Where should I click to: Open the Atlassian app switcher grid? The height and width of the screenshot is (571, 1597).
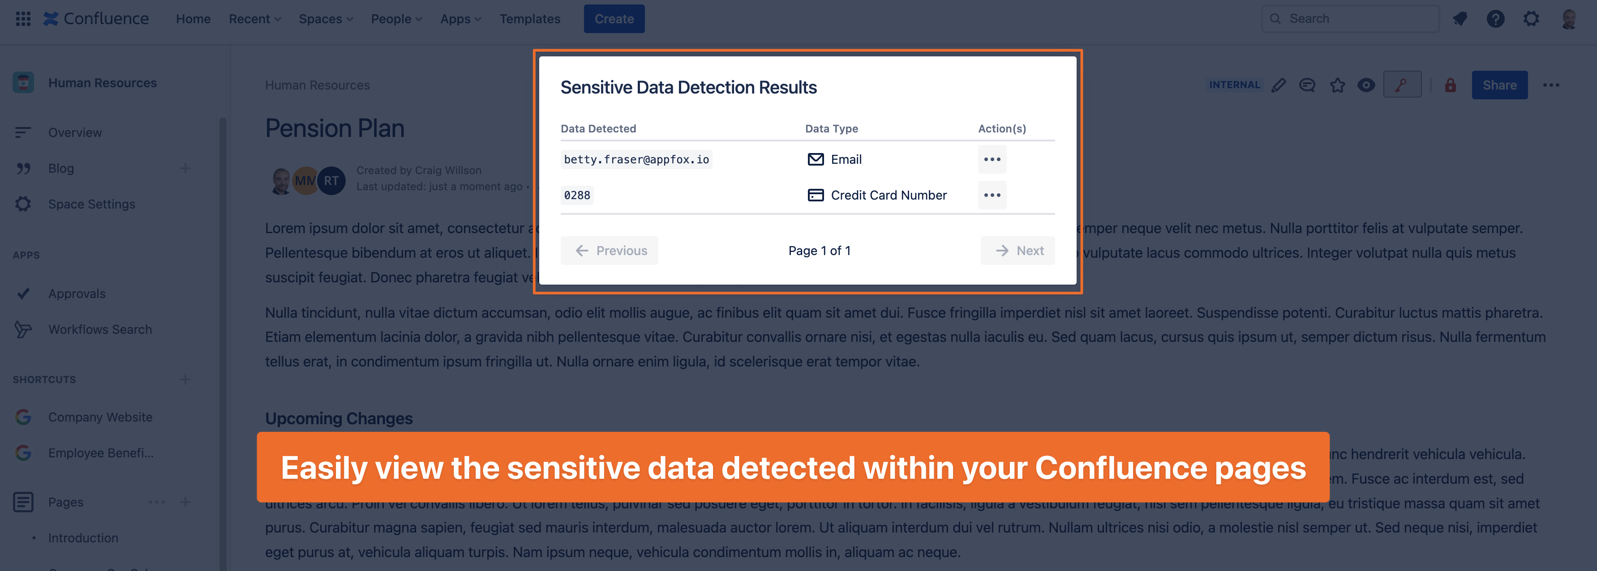[24, 19]
